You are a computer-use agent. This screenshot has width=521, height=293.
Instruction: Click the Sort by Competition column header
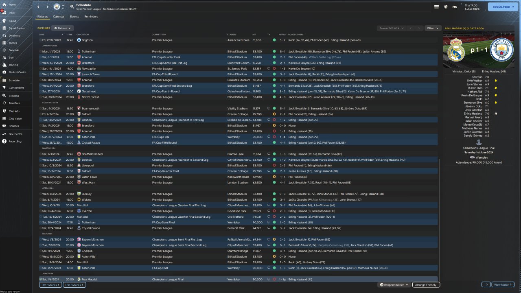click(159, 35)
